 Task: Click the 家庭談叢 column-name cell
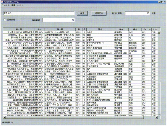click(135, 48)
